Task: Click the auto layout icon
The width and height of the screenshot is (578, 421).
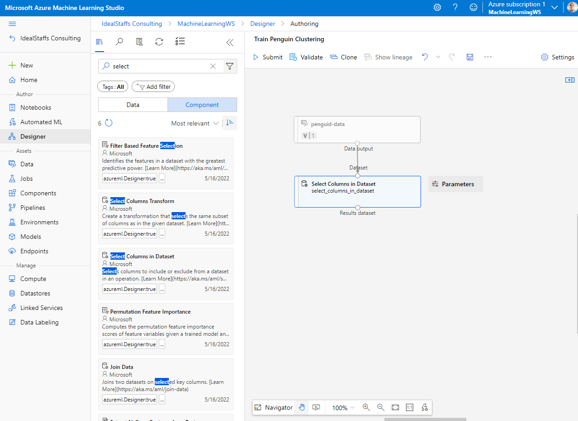Action: [x=424, y=407]
